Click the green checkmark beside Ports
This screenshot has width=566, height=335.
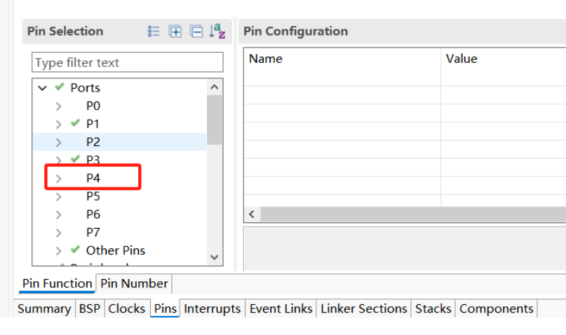coord(60,87)
